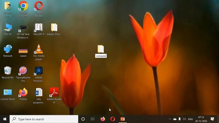Change the ENG input language
The width and height of the screenshot is (219, 123).
coord(190,119)
